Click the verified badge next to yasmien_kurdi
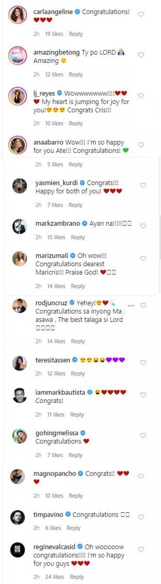Image resolution: width=161 pixels, height=584 pixels. pyautogui.click(x=83, y=183)
